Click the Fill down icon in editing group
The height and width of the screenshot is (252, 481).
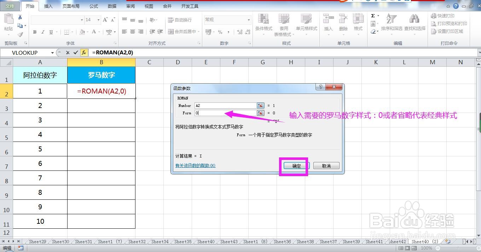pyautogui.click(x=373, y=24)
